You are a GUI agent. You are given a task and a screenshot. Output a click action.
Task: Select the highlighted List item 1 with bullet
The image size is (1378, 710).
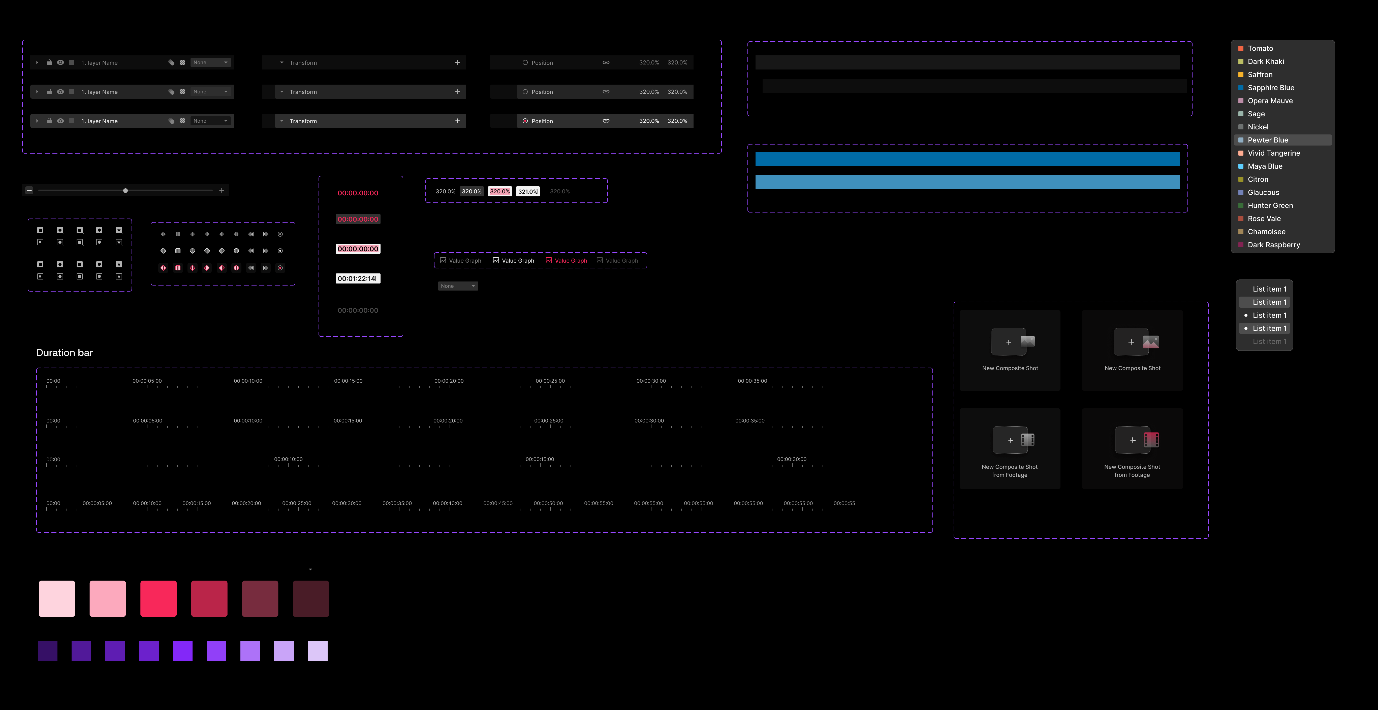point(1265,328)
